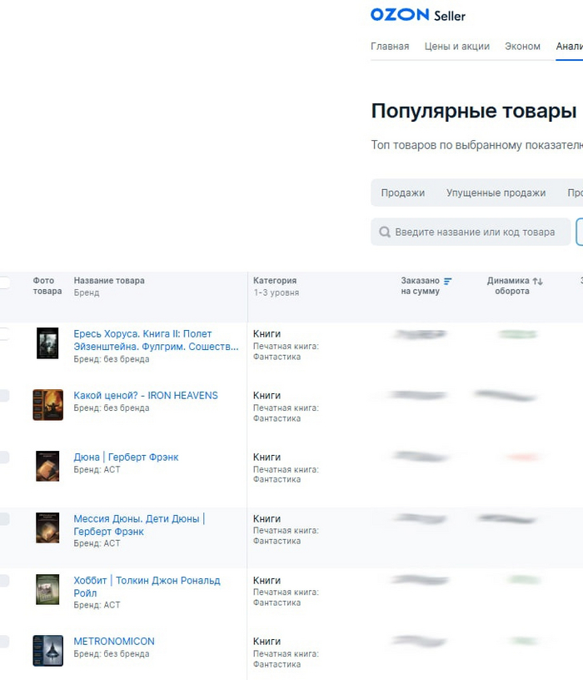The height and width of the screenshot is (680, 583).
Task: Open the Главная tab
Action: coord(390,47)
